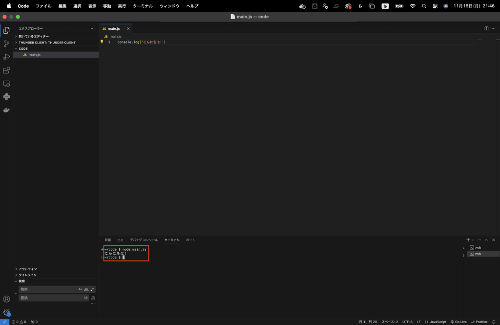Click the lightbulb code action icon
Screen dimensions: 500x325
(102, 42)
